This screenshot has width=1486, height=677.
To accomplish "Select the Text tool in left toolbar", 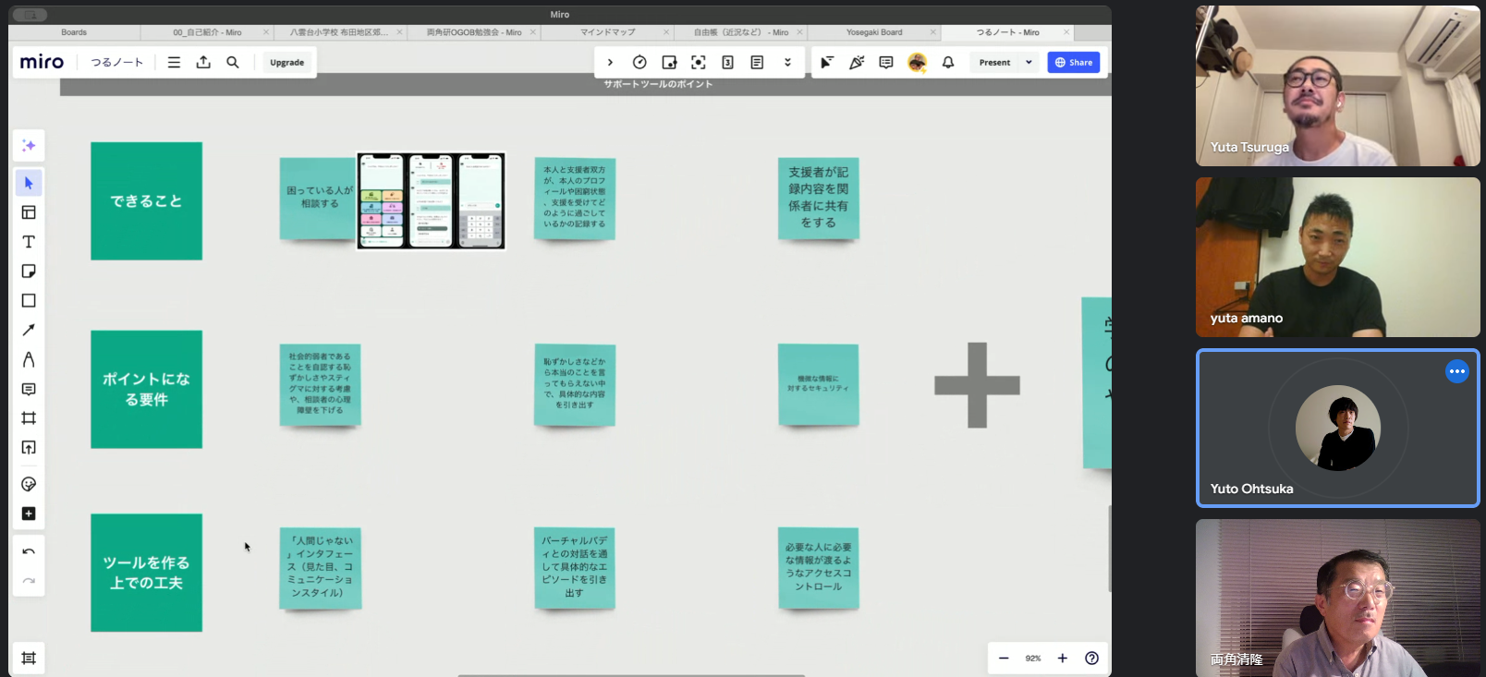I will (29, 242).
